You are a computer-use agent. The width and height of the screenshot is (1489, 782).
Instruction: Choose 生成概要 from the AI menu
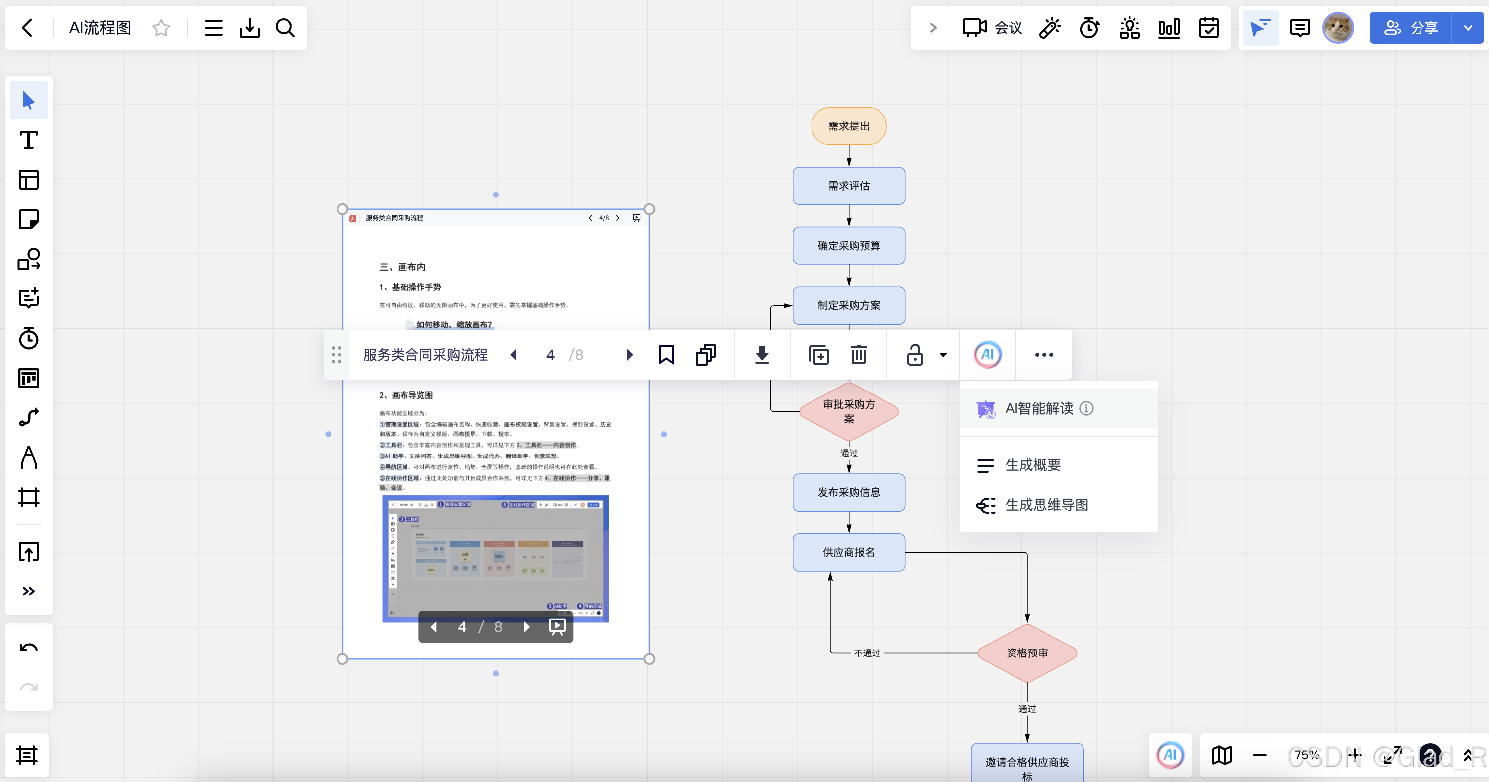point(1032,465)
